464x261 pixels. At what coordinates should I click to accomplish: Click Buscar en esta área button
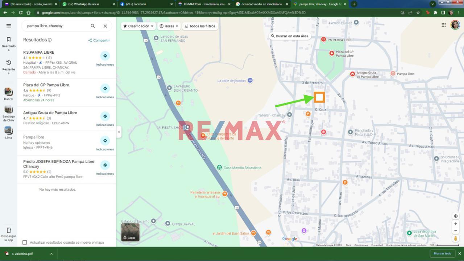tap(289, 36)
